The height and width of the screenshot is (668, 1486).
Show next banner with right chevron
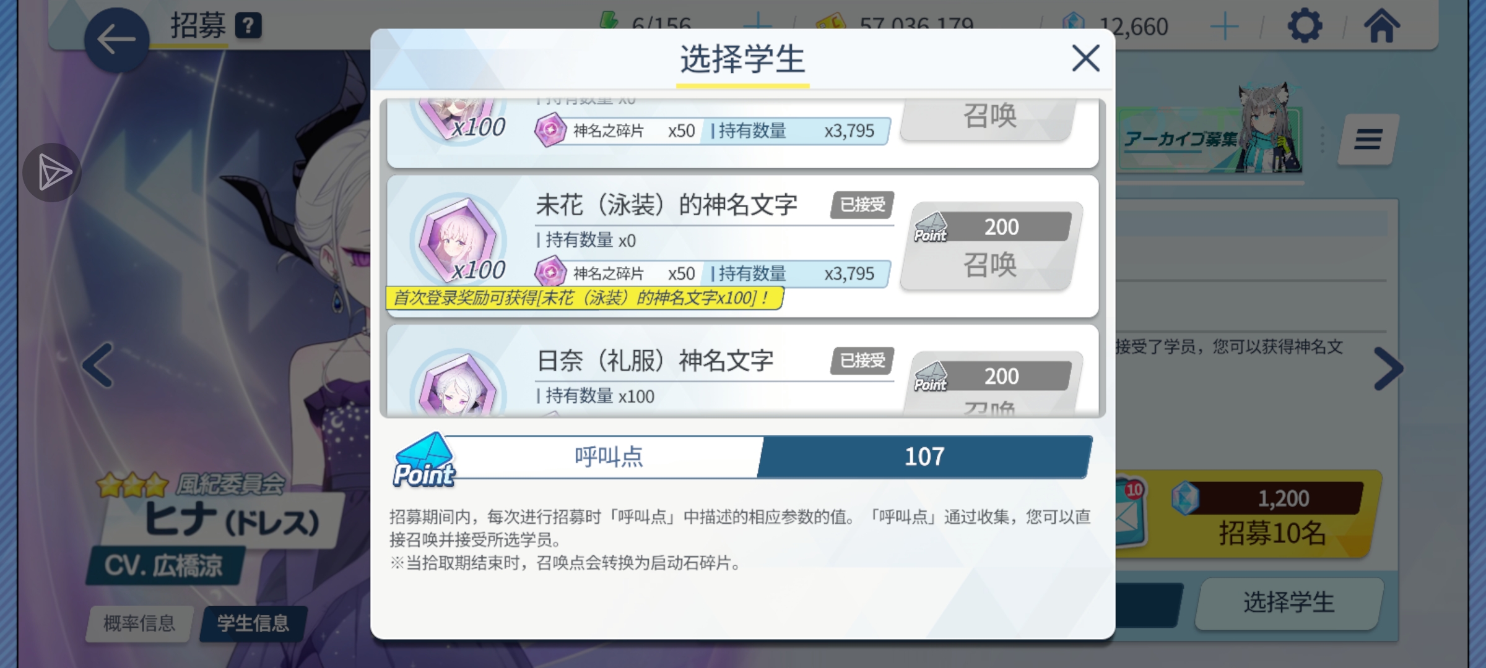(x=1388, y=369)
